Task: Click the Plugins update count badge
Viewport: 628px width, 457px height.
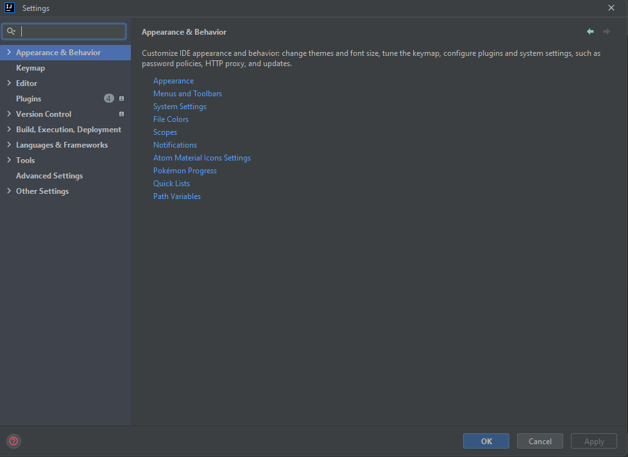Action: (108, 99)
